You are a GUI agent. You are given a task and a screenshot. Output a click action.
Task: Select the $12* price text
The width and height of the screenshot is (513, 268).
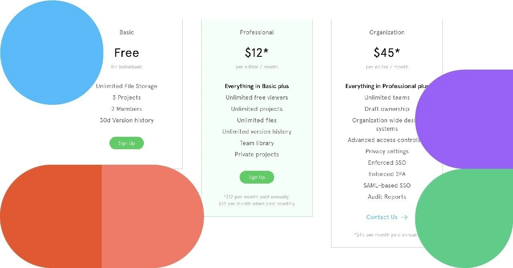click(257, 53)
